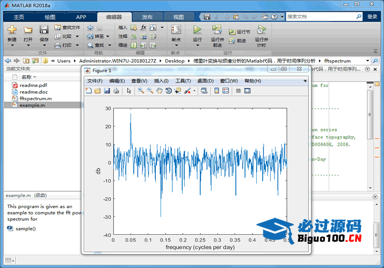
Task: Click Show Plot Tools and dock figure icon
Action: pyautogui.click(x=248, y=91)
